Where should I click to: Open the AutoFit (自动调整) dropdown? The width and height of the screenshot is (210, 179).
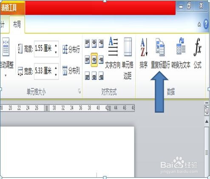6,57
